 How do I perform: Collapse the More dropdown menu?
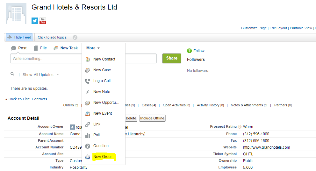click(x=93, y=48)
